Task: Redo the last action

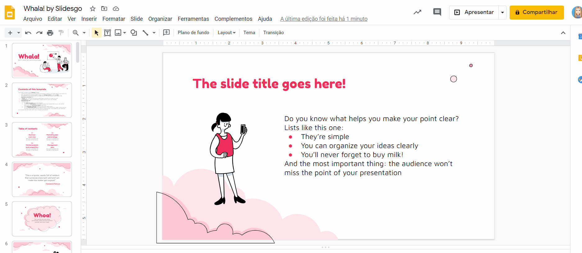Action: (x=39, y=33)
